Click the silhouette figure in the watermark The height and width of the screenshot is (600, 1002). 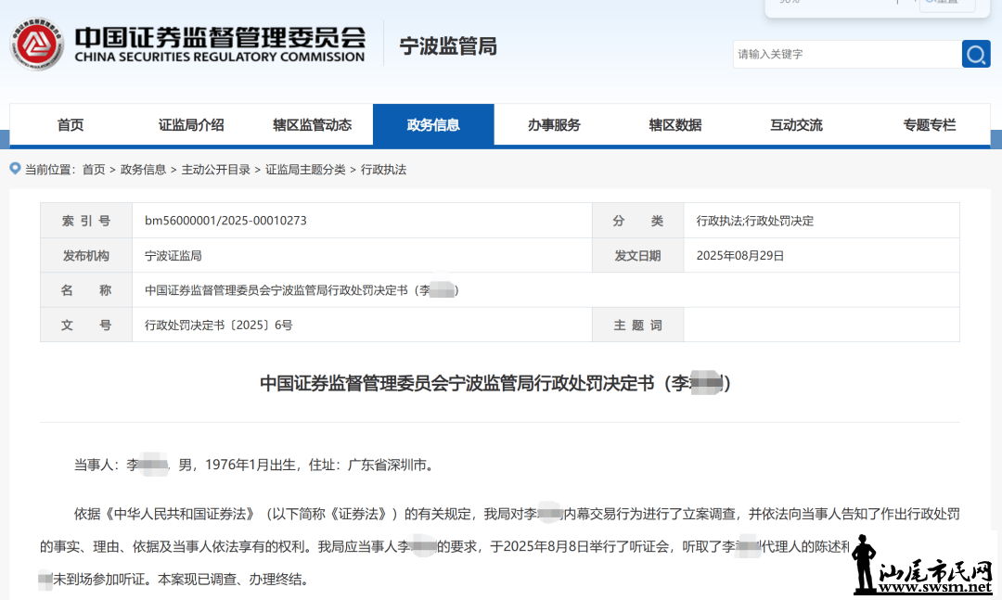[x=863, y=563]
